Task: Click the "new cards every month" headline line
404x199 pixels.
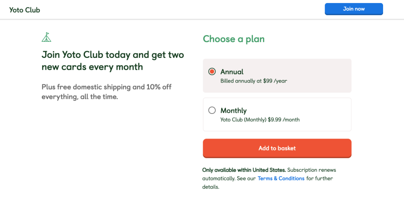Action: (92, 67)
